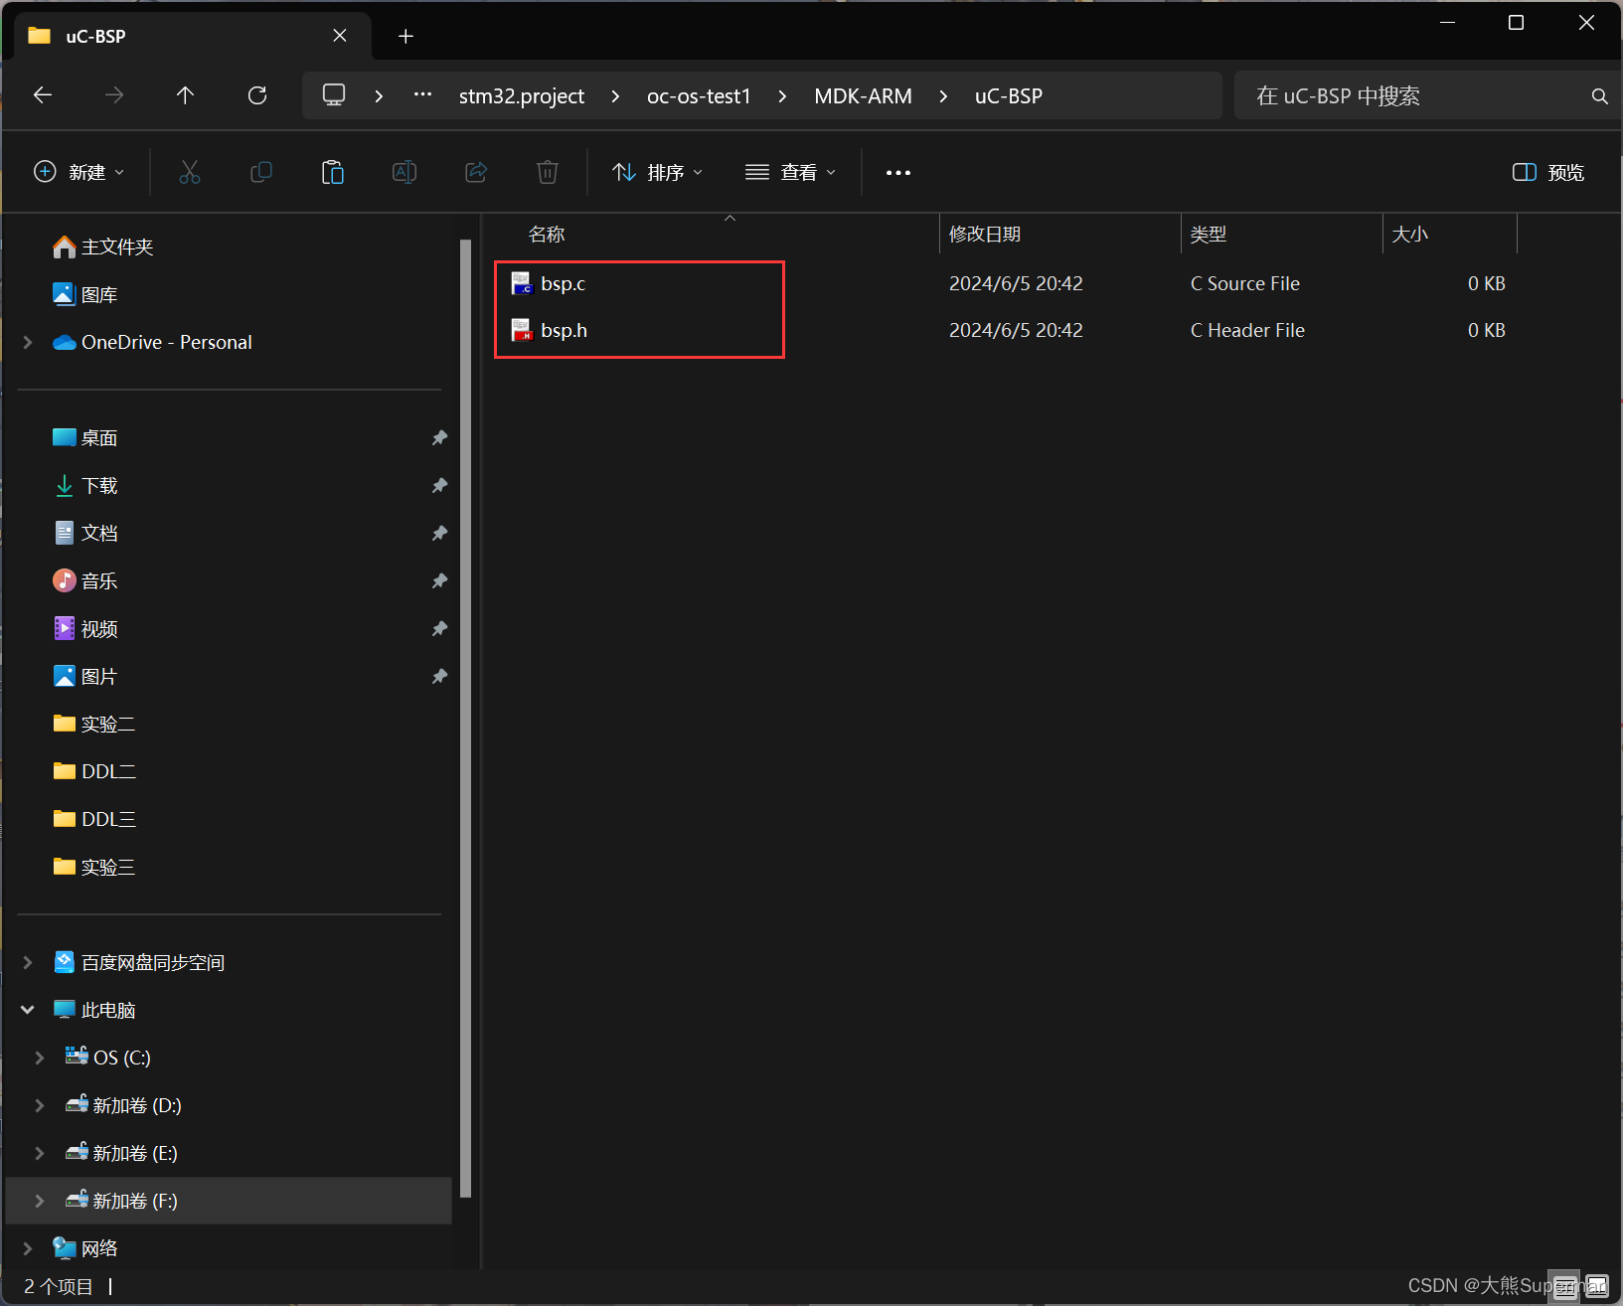Viewport: 1623px width, 1306px height.
Task: Unpin Desktop (桌面) via pin icon
Action: point(439,437)
